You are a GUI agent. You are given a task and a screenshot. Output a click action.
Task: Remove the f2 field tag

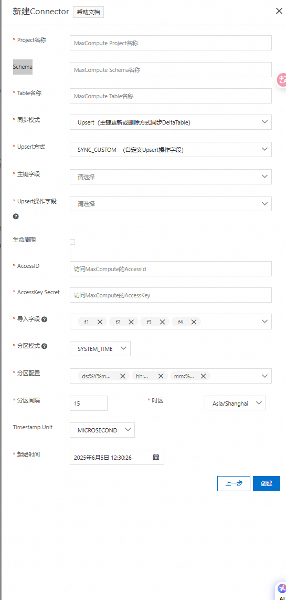tap(131, 322)
